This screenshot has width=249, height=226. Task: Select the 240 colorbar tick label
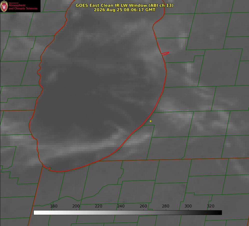click(121, 206)
